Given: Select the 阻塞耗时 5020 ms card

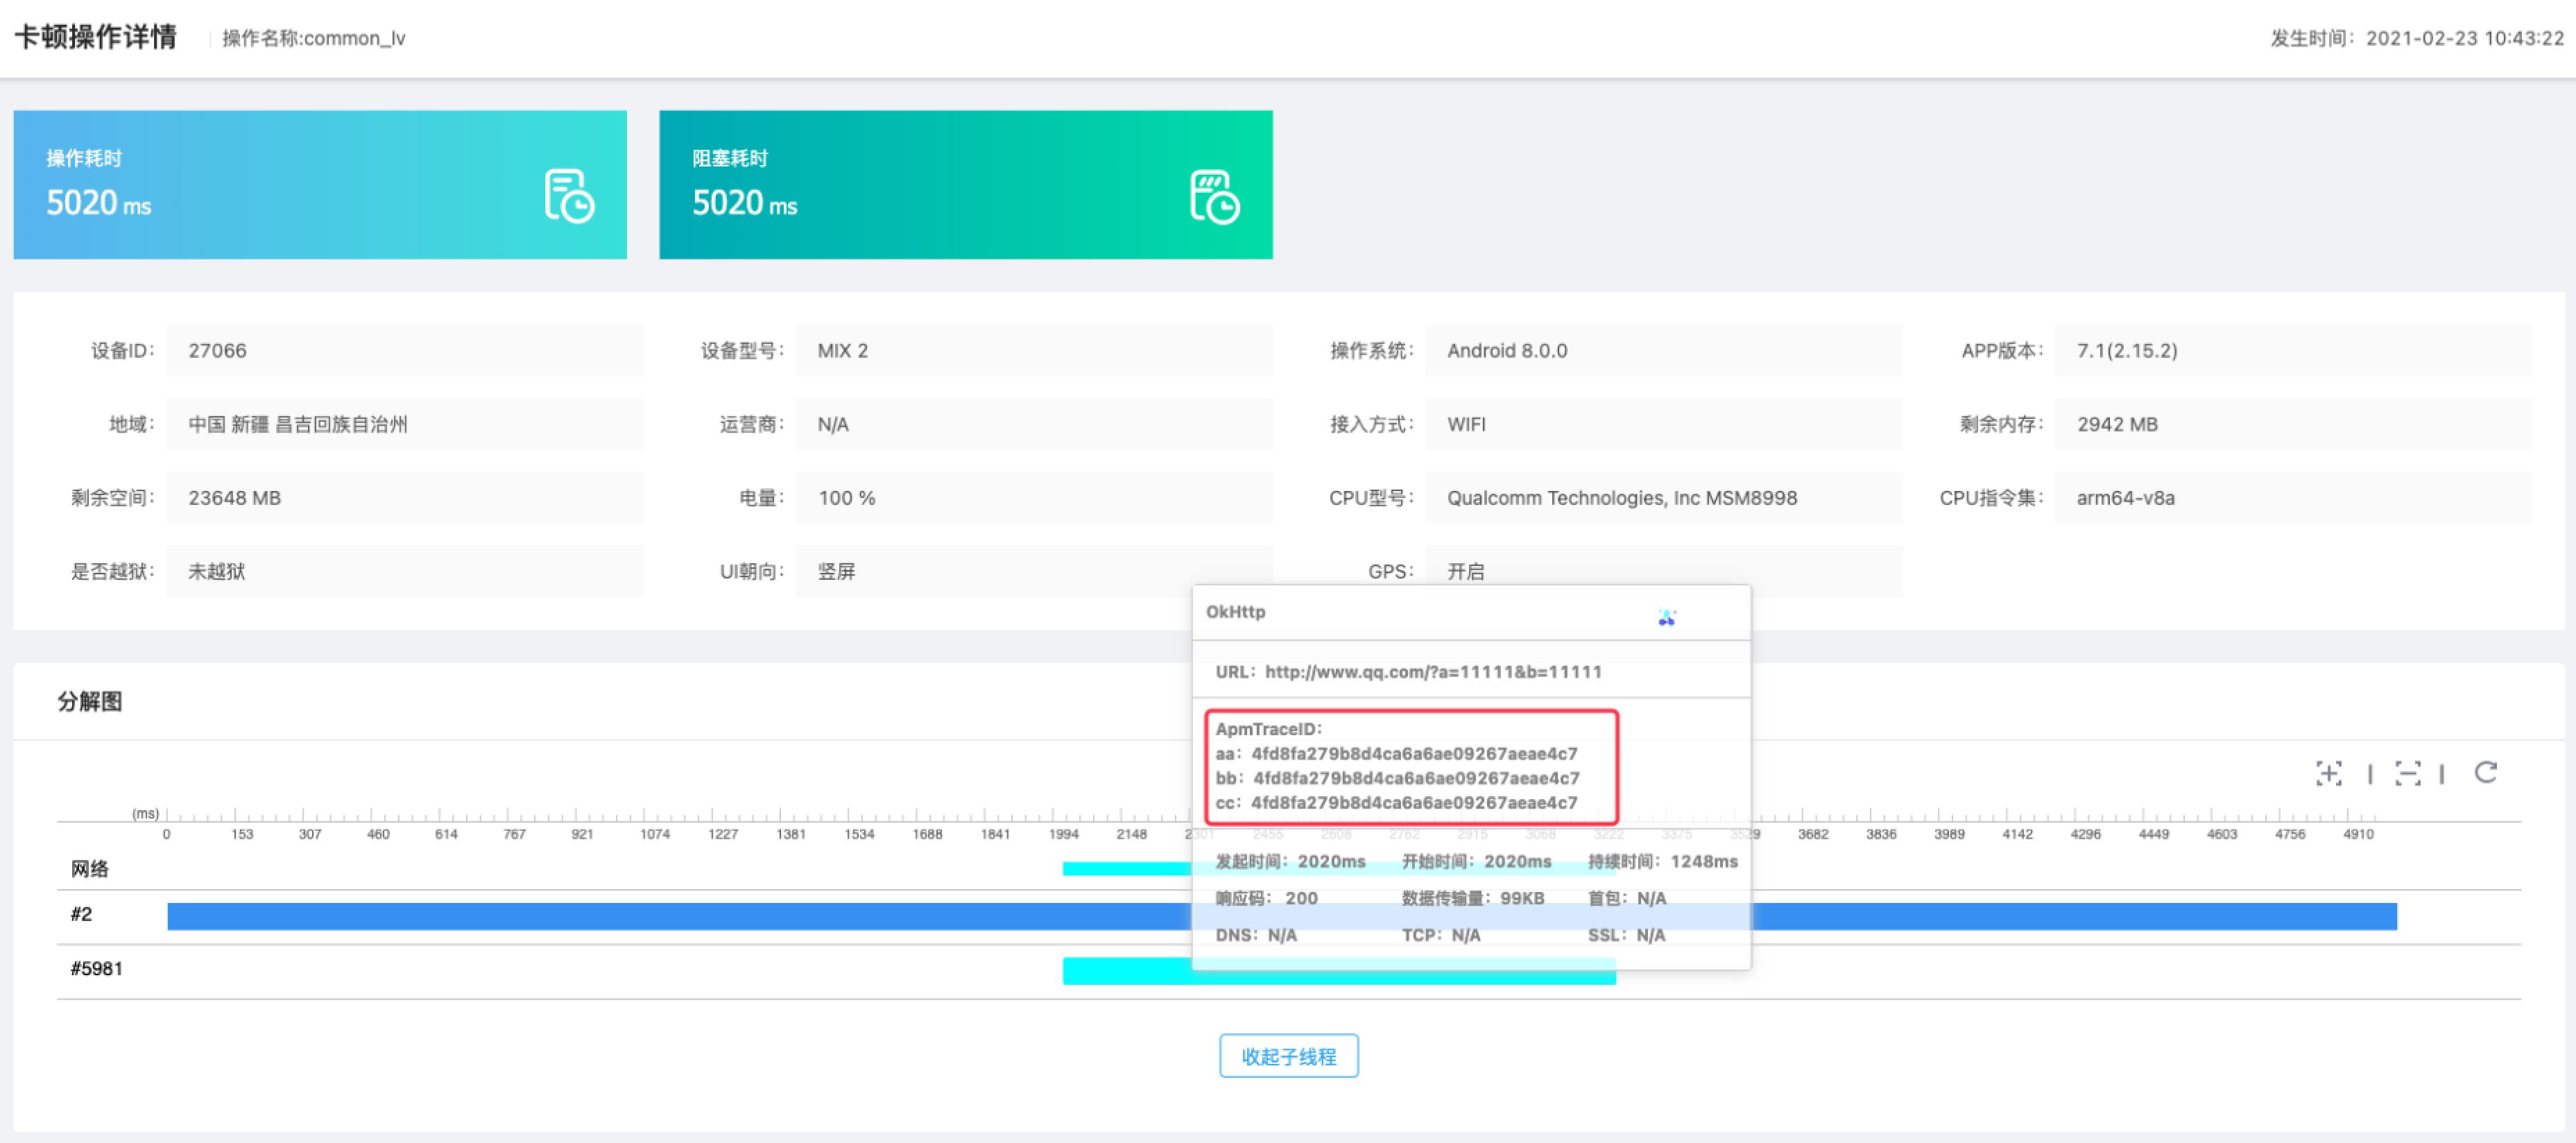Looking at the screenshot, I should 966,185.
